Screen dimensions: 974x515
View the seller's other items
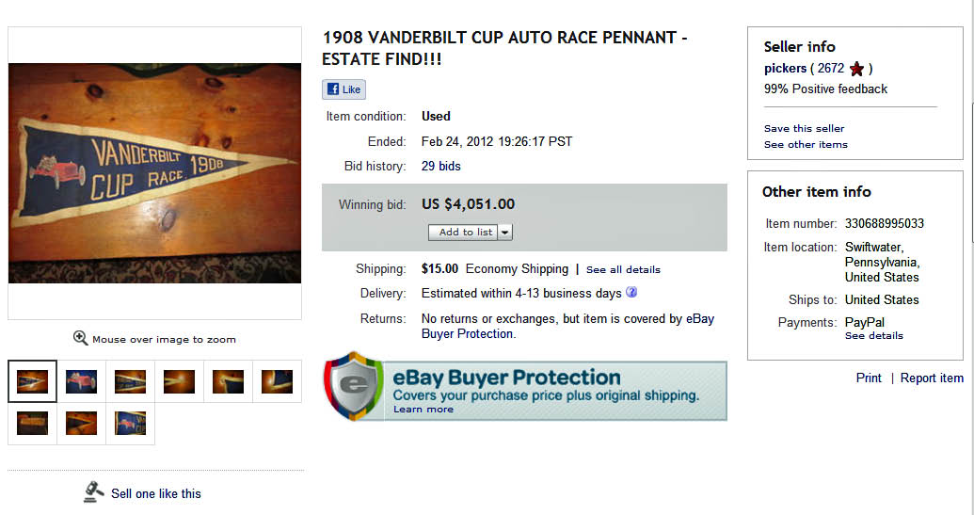click(806, 144)
